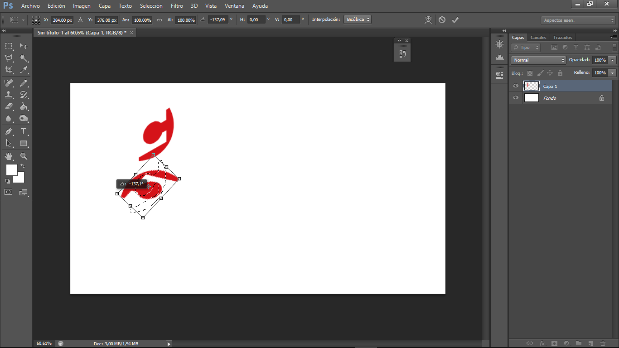Choose the Polygonal Lasso tool

pyautogui.click(x=9, y=58)
